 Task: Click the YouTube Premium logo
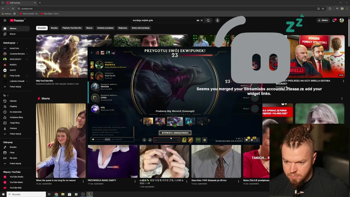17,20
